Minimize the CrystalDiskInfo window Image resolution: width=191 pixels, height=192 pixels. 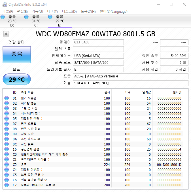click(158, 5)
